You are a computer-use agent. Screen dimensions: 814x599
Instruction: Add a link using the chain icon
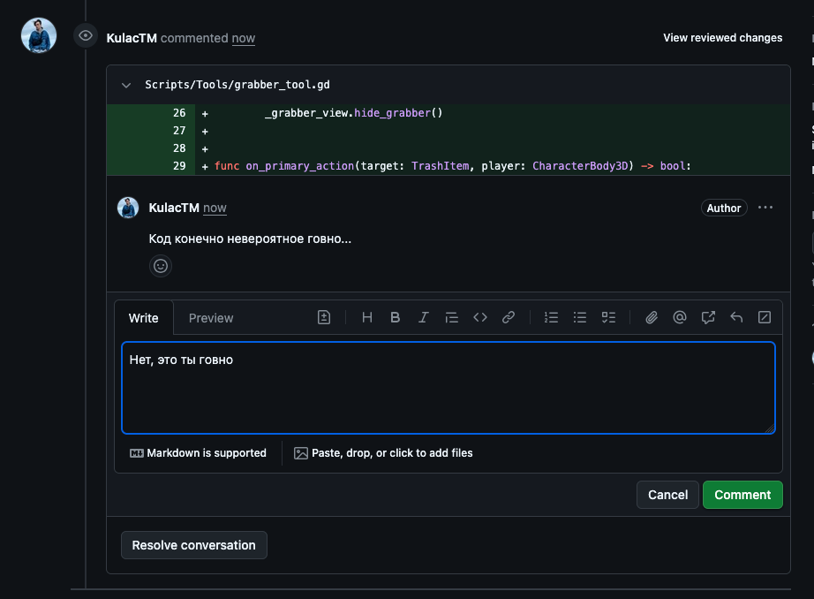tap(509, 317)
